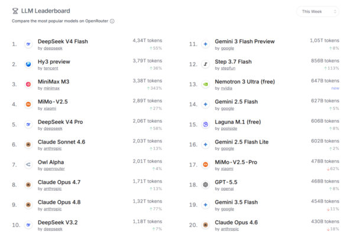350x241 pixels.
Task: Click the info icon beside OpenRouter description
Action: pos(112,21)
